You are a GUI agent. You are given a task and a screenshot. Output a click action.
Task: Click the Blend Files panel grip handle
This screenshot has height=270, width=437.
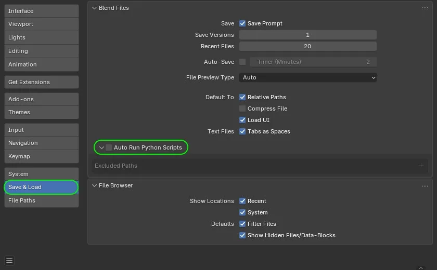425,8
